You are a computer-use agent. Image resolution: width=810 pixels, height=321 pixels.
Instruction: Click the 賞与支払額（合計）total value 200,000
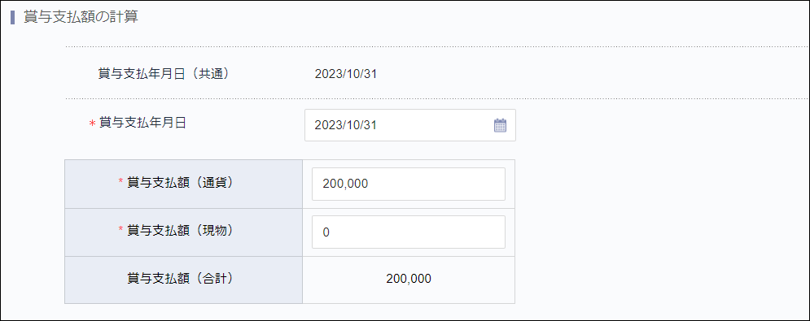[409, 280]
